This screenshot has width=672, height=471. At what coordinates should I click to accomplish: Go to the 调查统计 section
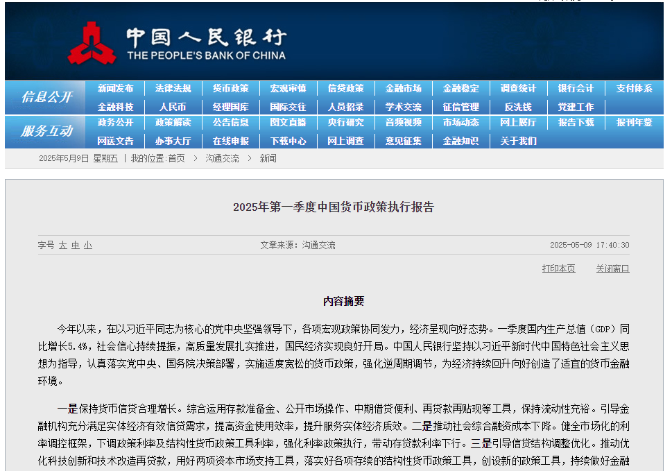point(518,89)
